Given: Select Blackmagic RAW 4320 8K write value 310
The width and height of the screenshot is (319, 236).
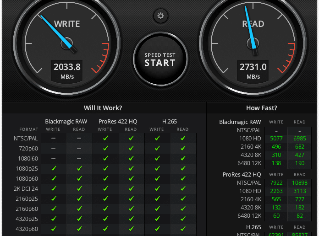Looking at the screenshot, I should [276, 155].
